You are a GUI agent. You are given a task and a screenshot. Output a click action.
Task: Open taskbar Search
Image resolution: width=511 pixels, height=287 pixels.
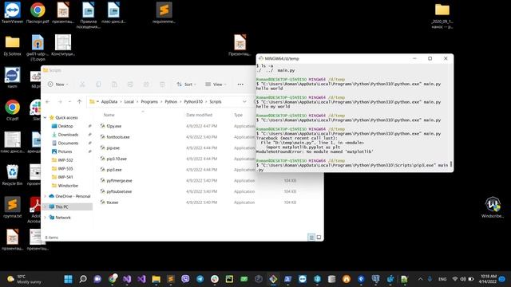[83, 279]
